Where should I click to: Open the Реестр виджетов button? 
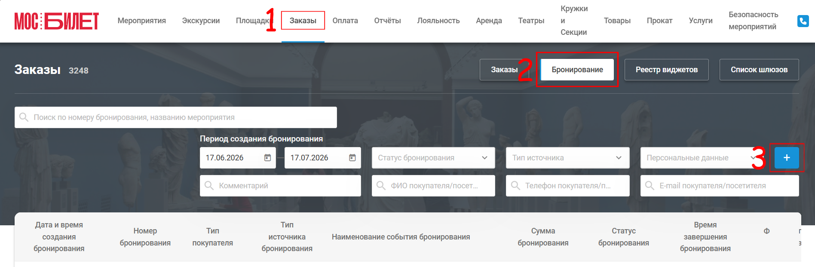[666, 70]
